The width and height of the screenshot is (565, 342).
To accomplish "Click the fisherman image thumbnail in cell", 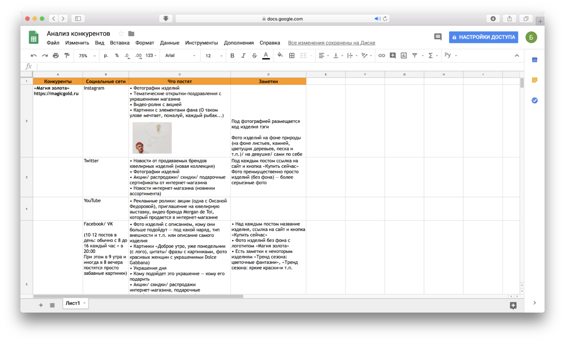I will click(152, 138).
